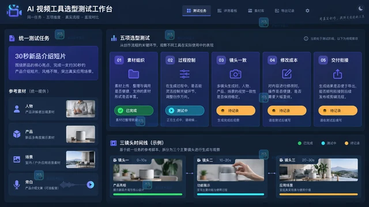Toggle dark mode with the moon icon
This screenshot has height=207, width=369.
coord(360,9)
